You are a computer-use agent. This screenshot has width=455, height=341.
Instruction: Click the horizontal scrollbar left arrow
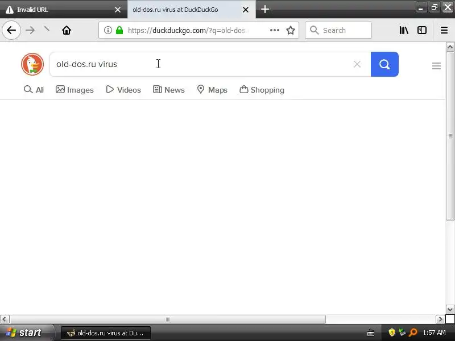coord(5,319)
